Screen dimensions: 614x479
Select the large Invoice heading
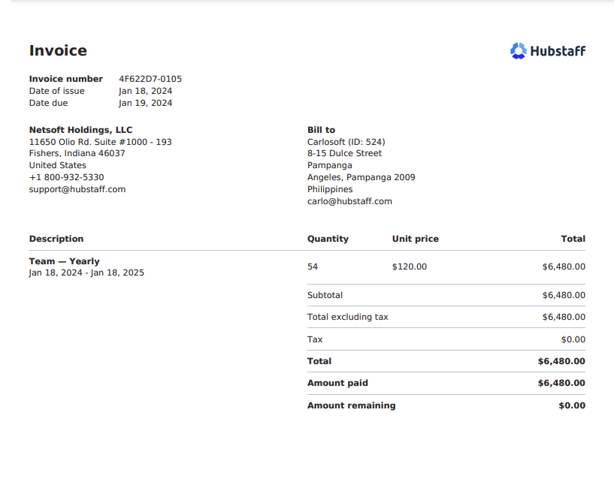58,50
